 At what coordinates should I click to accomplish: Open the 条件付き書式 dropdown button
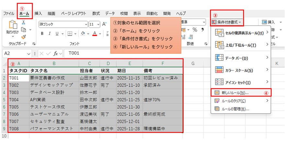click(x=227, y=22)
